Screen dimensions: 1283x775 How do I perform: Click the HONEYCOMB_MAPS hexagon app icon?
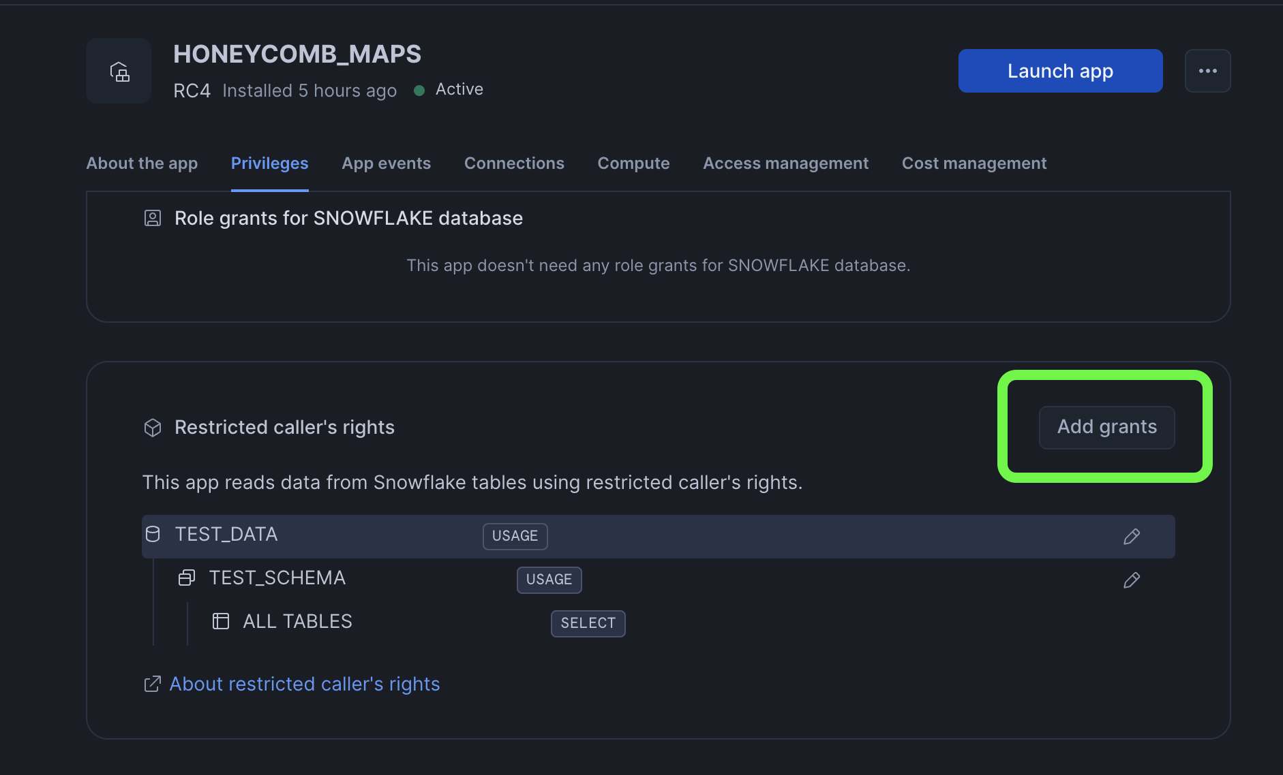(119, 71)
